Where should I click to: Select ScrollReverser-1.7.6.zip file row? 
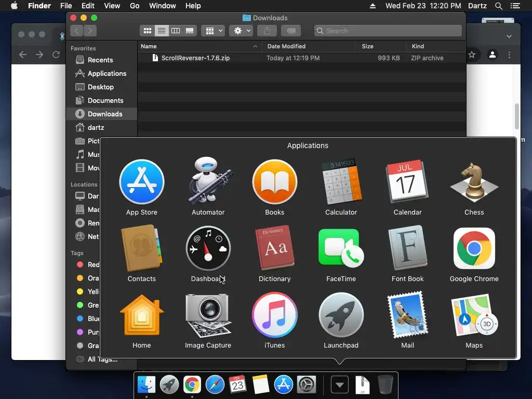click(x=302, y=58)
